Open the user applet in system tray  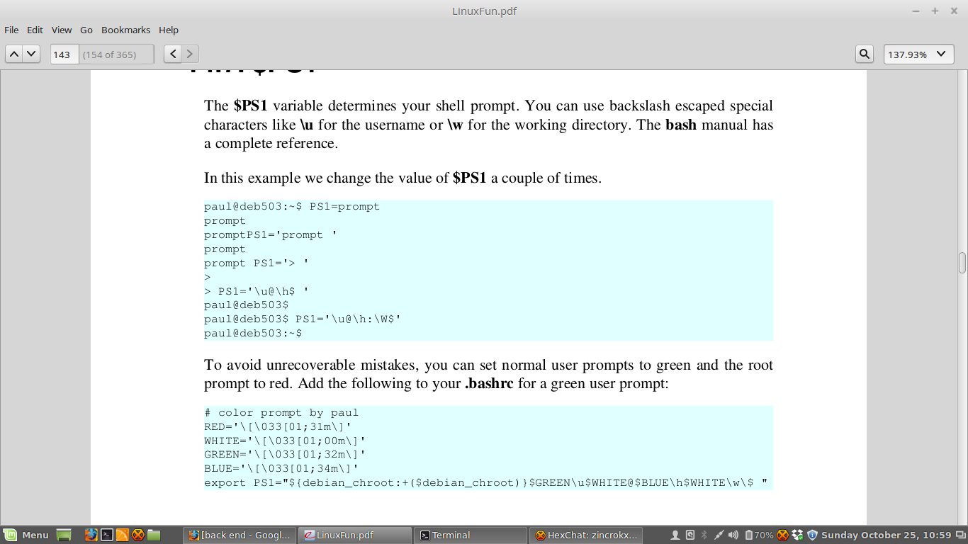click(x=675, y=535)
